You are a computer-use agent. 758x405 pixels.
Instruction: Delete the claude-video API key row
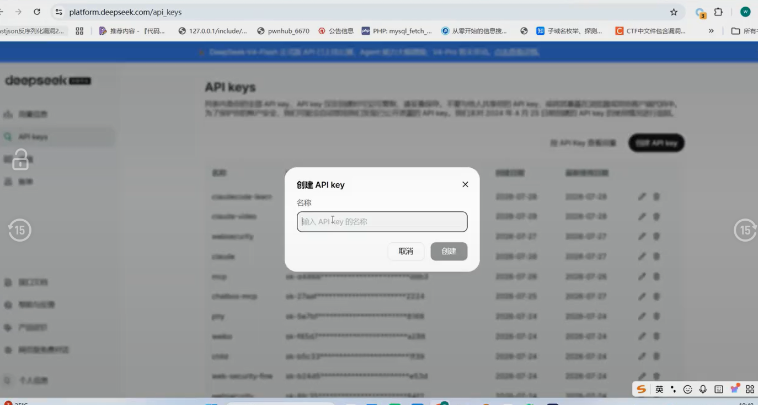pos(656,216)
